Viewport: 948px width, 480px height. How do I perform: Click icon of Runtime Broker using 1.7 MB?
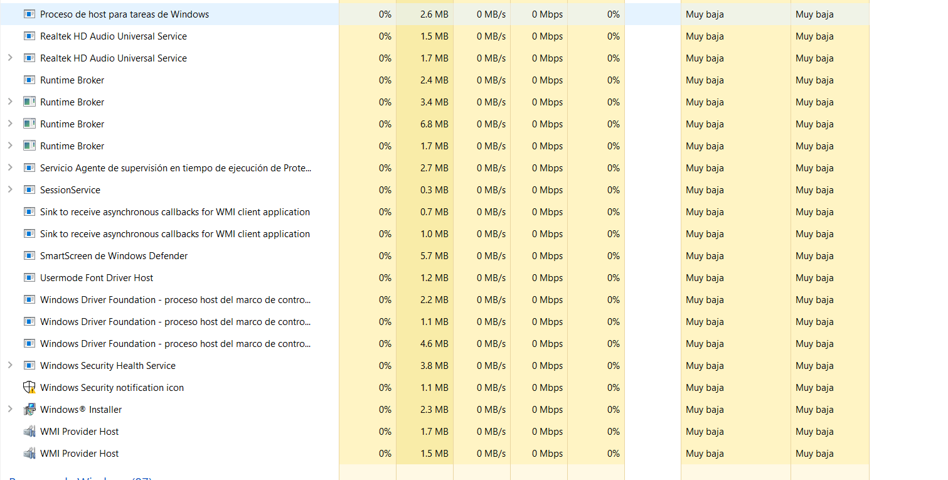point(29,146)
